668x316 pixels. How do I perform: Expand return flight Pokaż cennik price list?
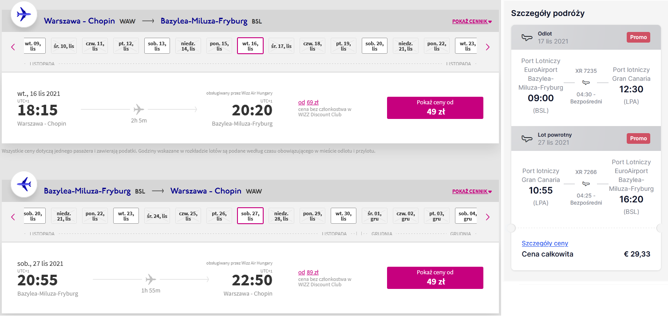click(x=472, y=192)
